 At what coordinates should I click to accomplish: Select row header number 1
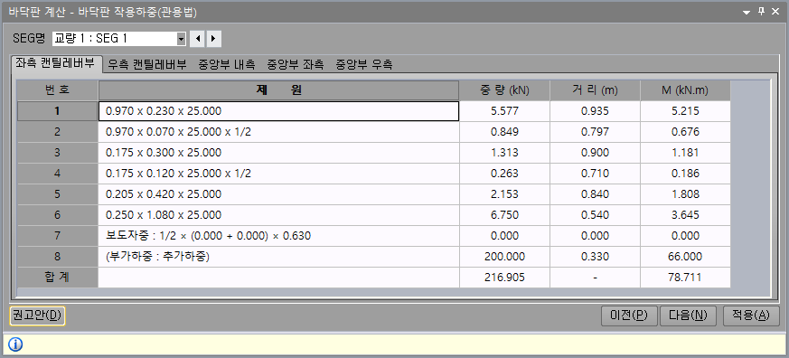pos(58,111)
